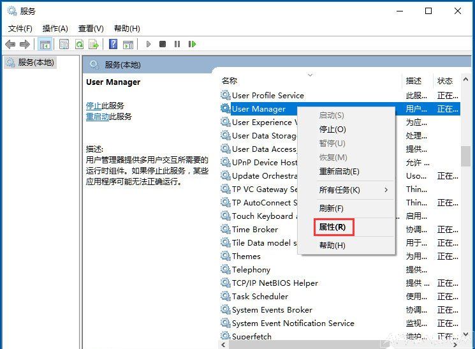Click gear icon next to Telephony
Viewport: 475px width, 349px height.
pyautogui.click(x=225, y=269)
